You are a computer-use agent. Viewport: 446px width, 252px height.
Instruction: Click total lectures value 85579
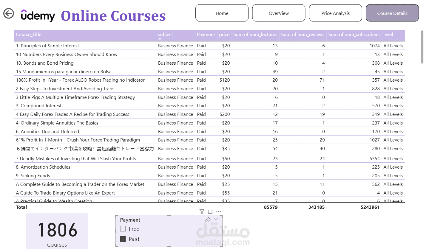click(271, 207)
